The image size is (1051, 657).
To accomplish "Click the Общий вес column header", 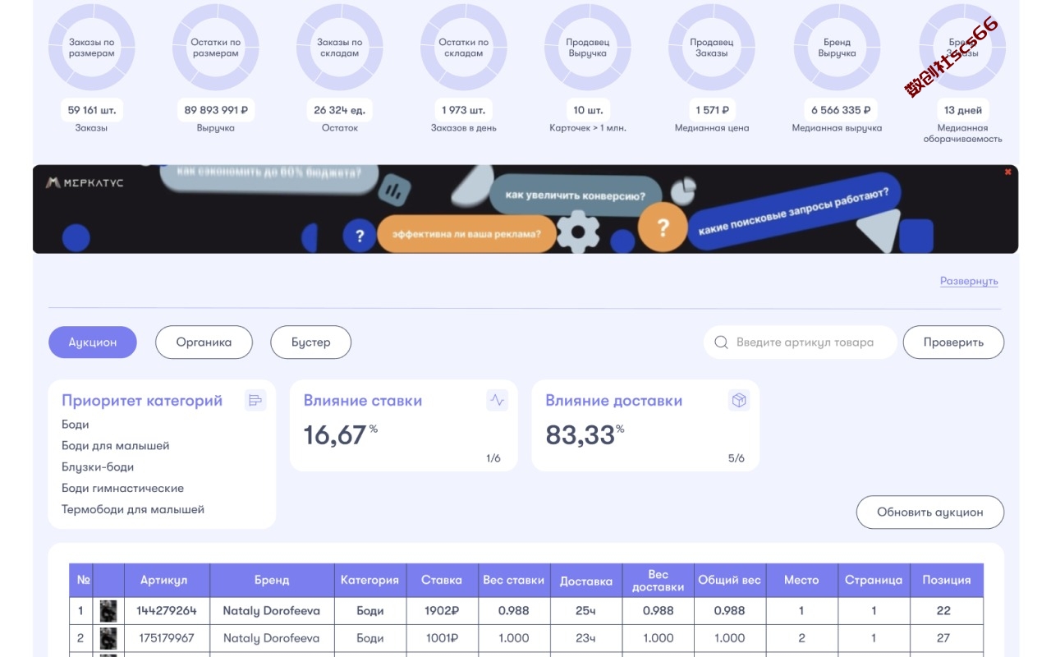I will tap(729, 580).
